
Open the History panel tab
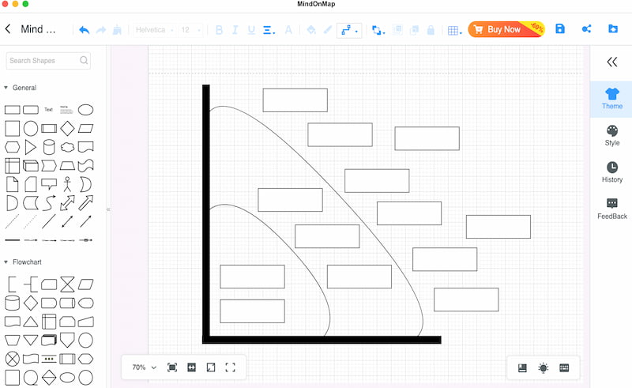point(611,172)
